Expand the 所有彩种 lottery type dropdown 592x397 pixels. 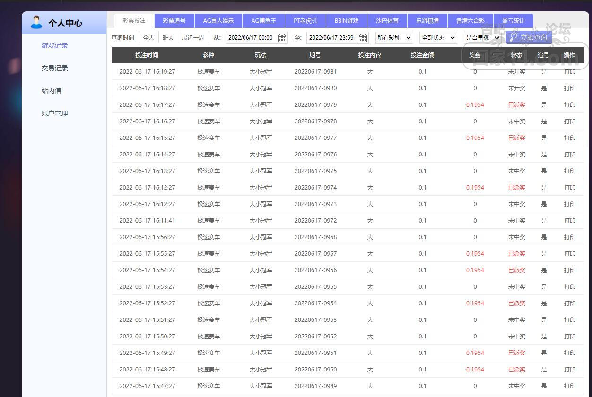[x=394, y=38]
